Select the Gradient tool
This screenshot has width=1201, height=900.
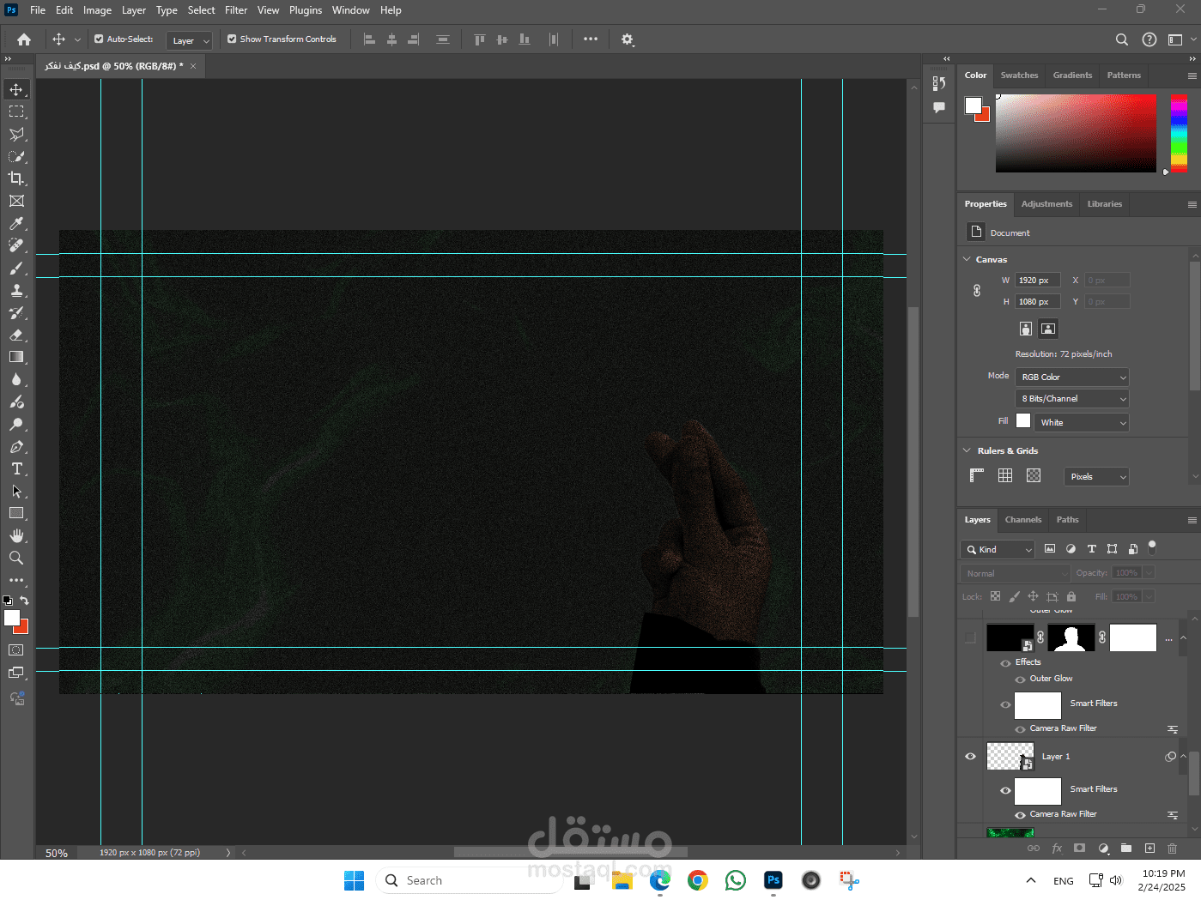click(16, 357)
